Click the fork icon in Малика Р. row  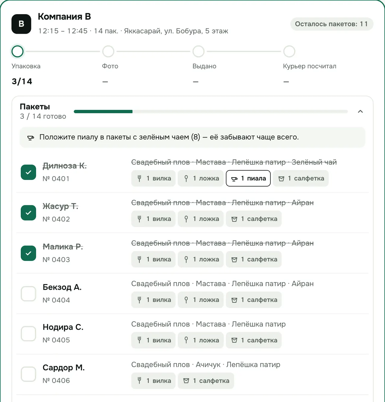point(139,259)
